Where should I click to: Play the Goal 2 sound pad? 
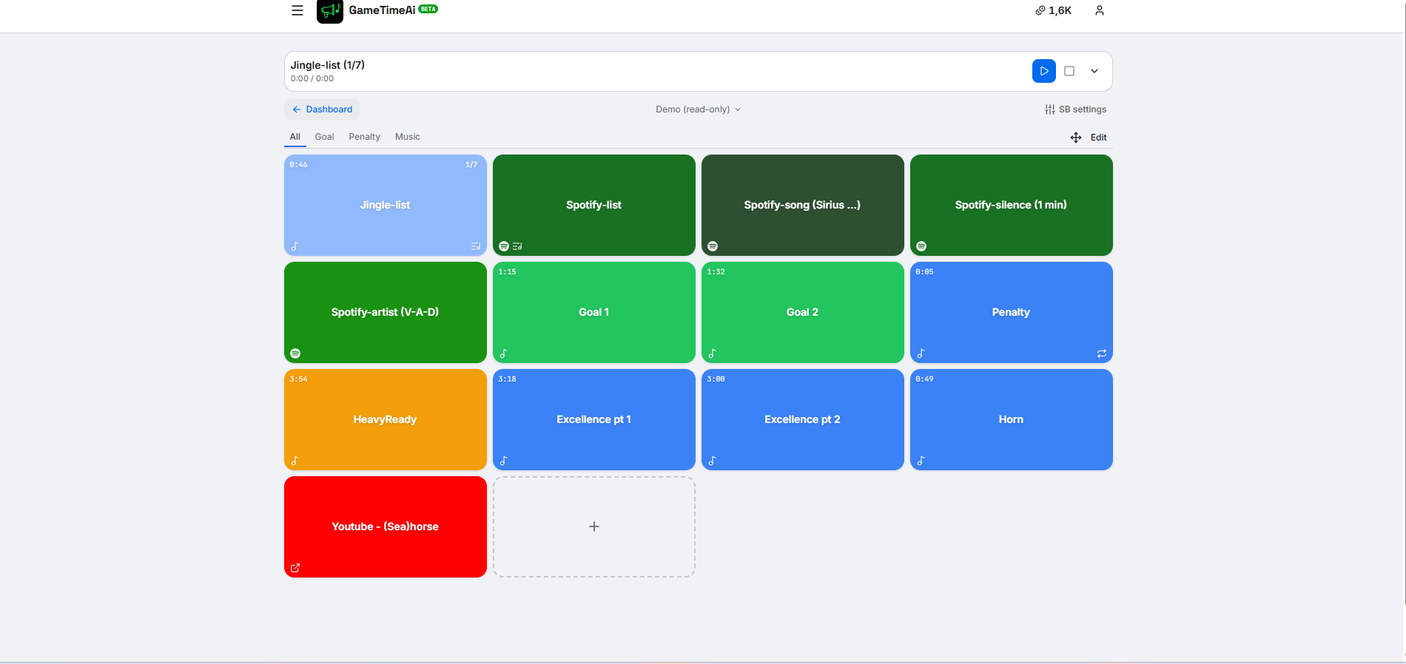[803, 312]
